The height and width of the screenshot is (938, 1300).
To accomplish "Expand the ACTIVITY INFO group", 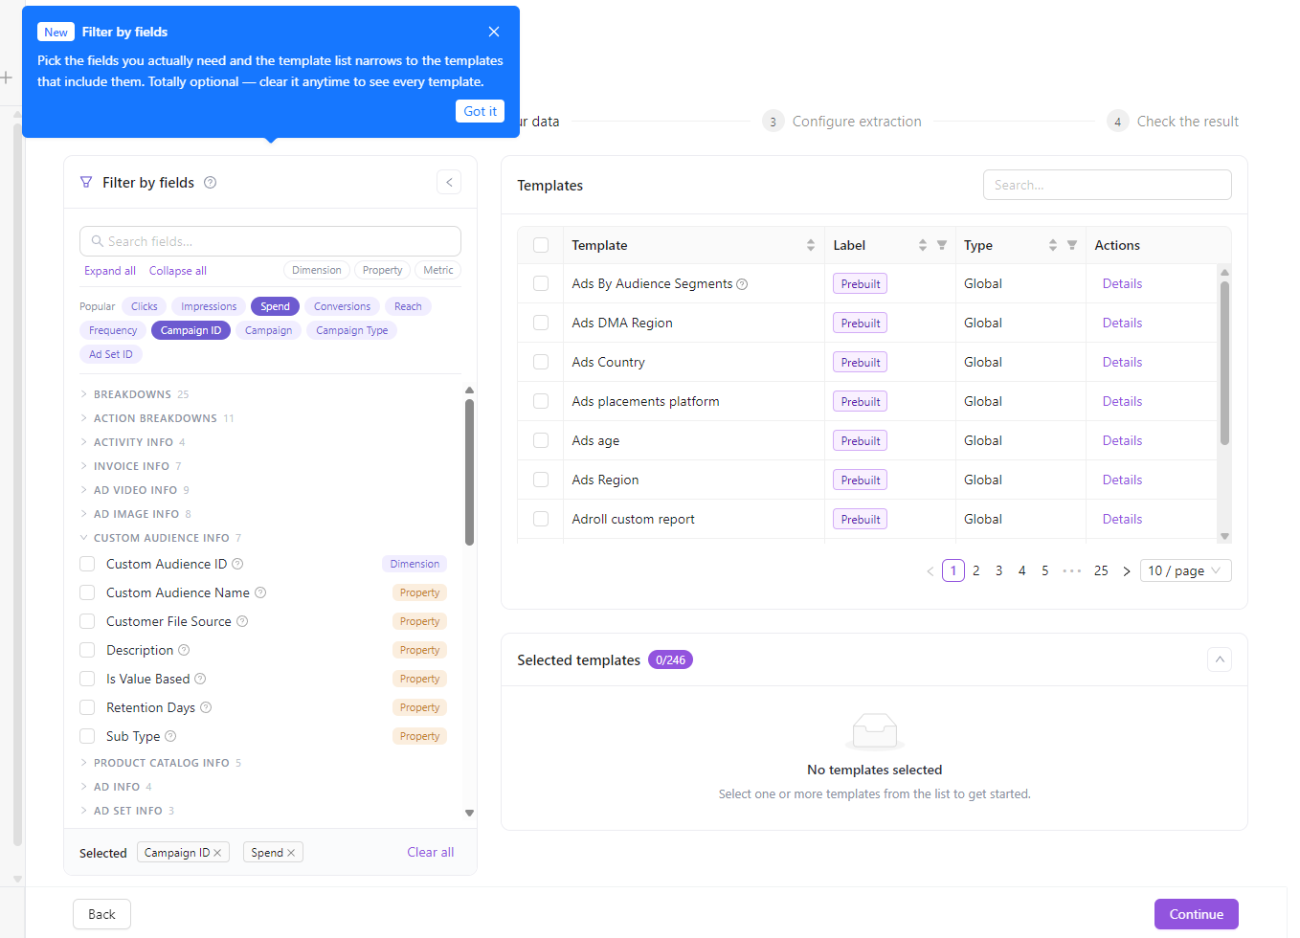I will click(x=133, y=442).
